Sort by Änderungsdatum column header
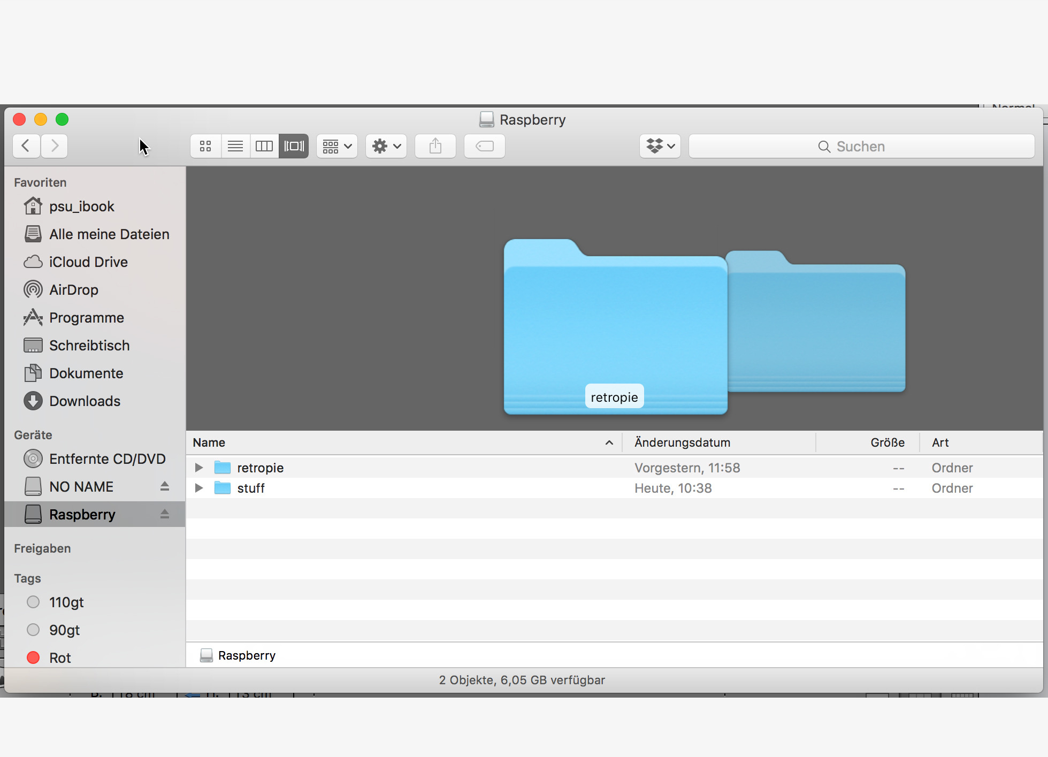The image size is (1048, 757). 682,442
